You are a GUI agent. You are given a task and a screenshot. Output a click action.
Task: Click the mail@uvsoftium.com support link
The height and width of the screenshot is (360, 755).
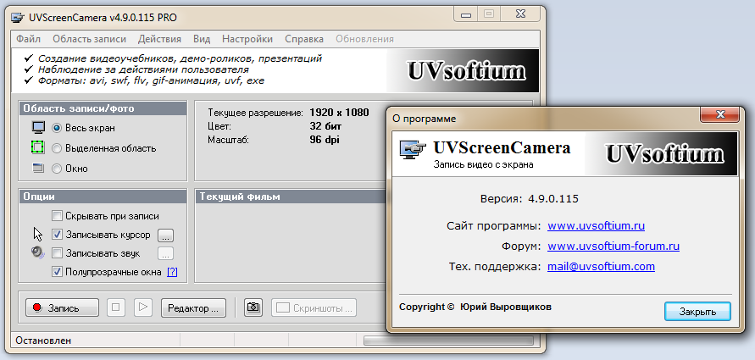(x=601, y=266)
